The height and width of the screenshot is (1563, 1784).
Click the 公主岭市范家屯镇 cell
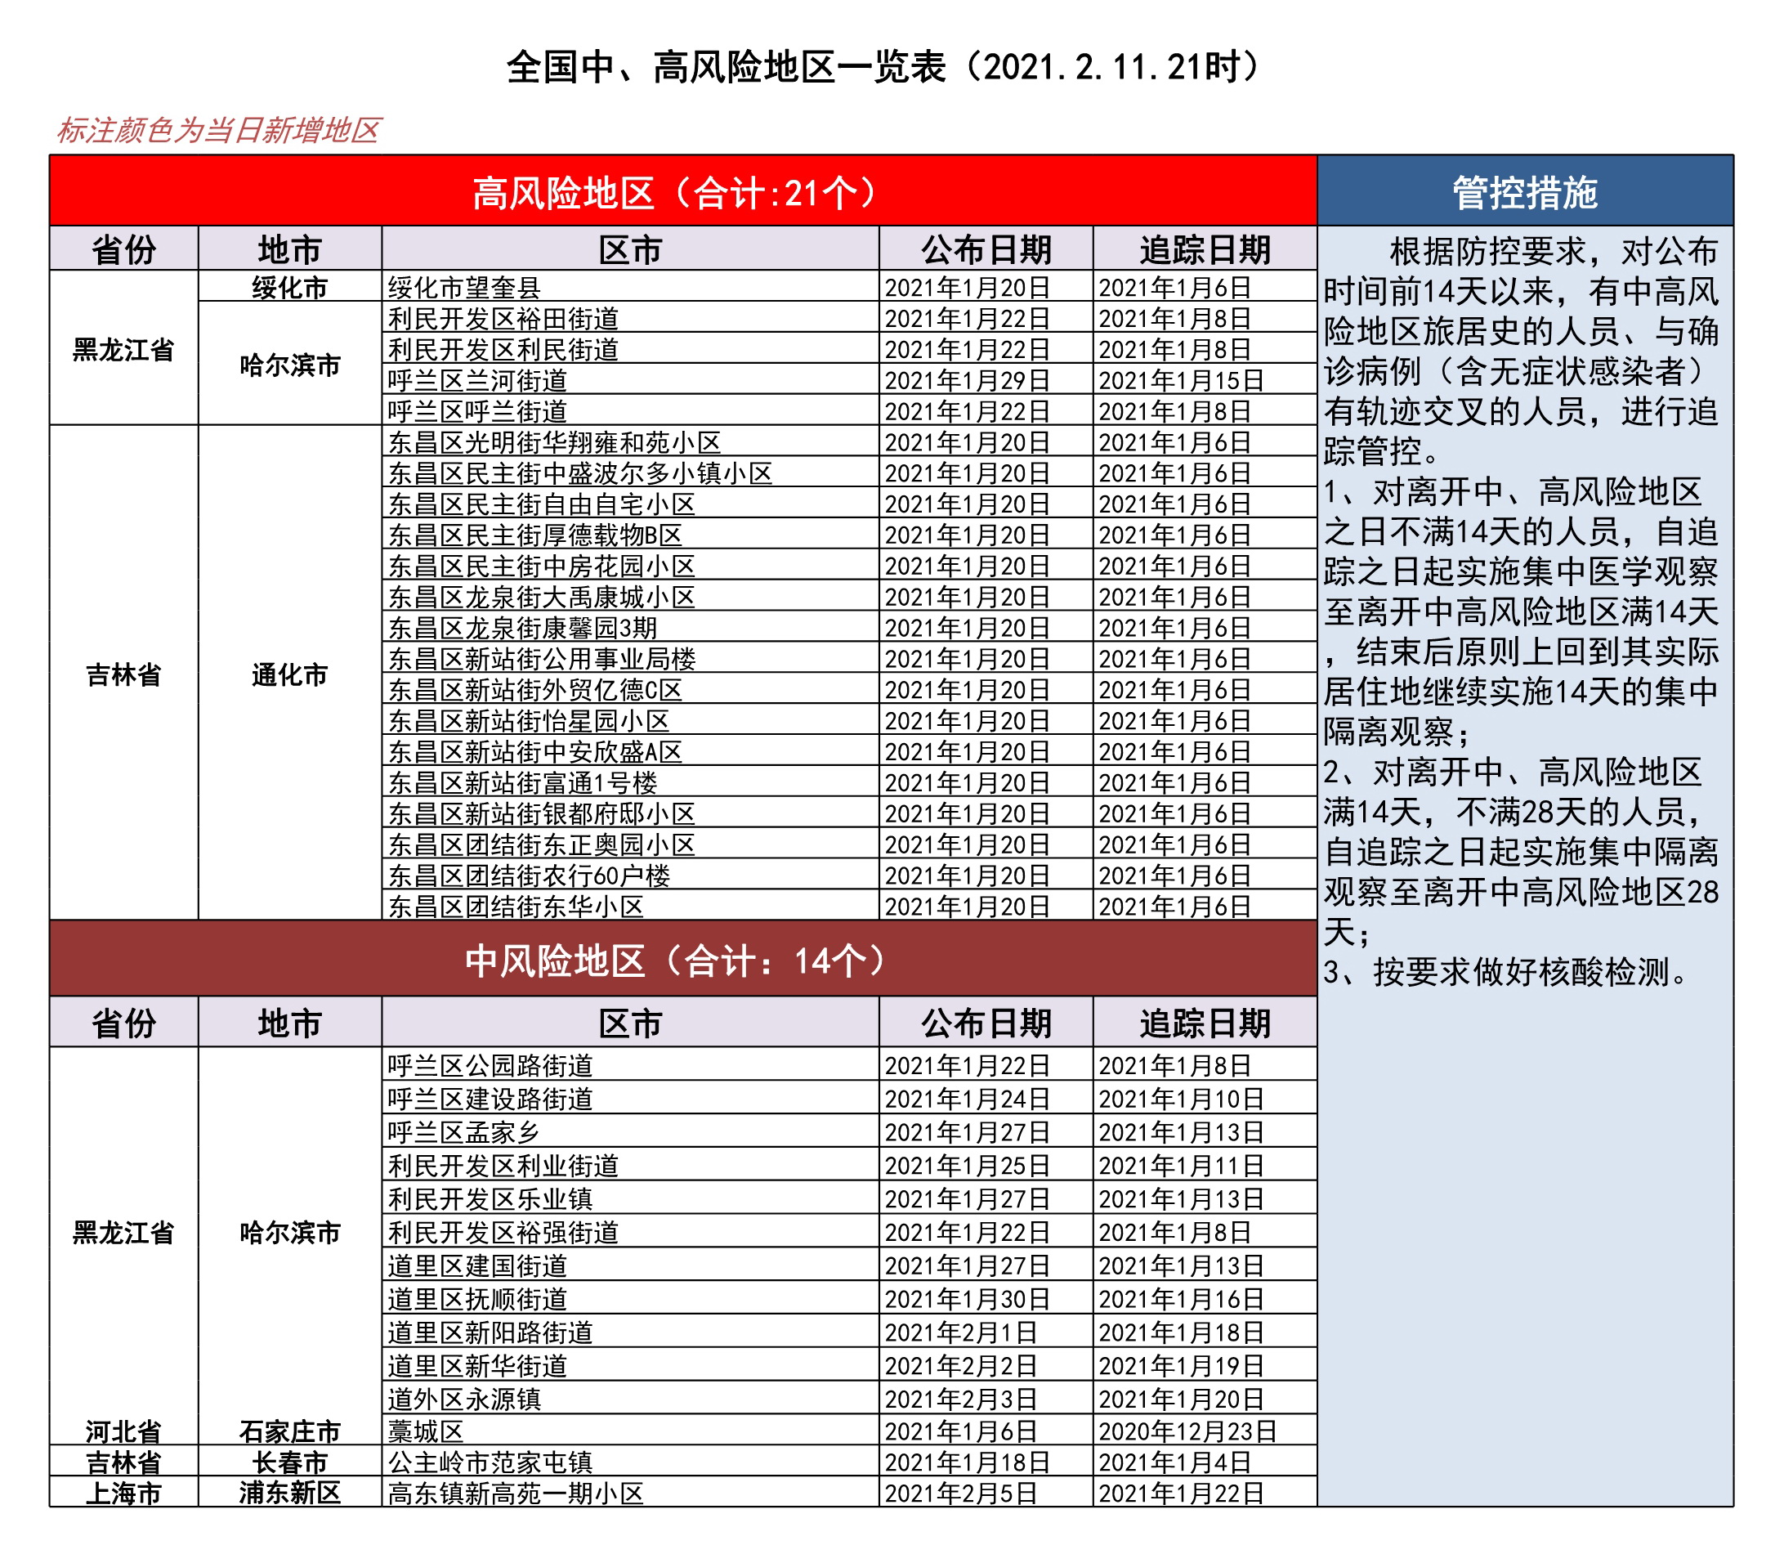point(490,1462)
